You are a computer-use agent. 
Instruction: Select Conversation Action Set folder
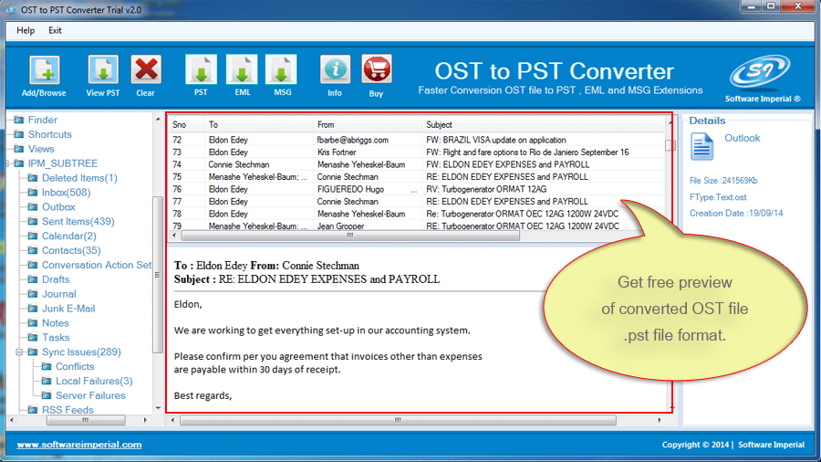pyautogui.click(x=97, y=265)
